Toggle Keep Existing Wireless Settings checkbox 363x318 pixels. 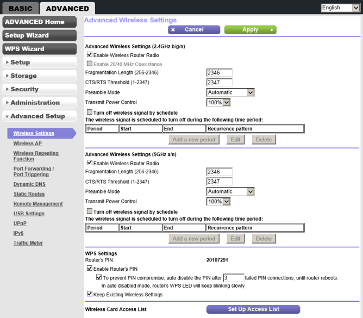[89, 294]
